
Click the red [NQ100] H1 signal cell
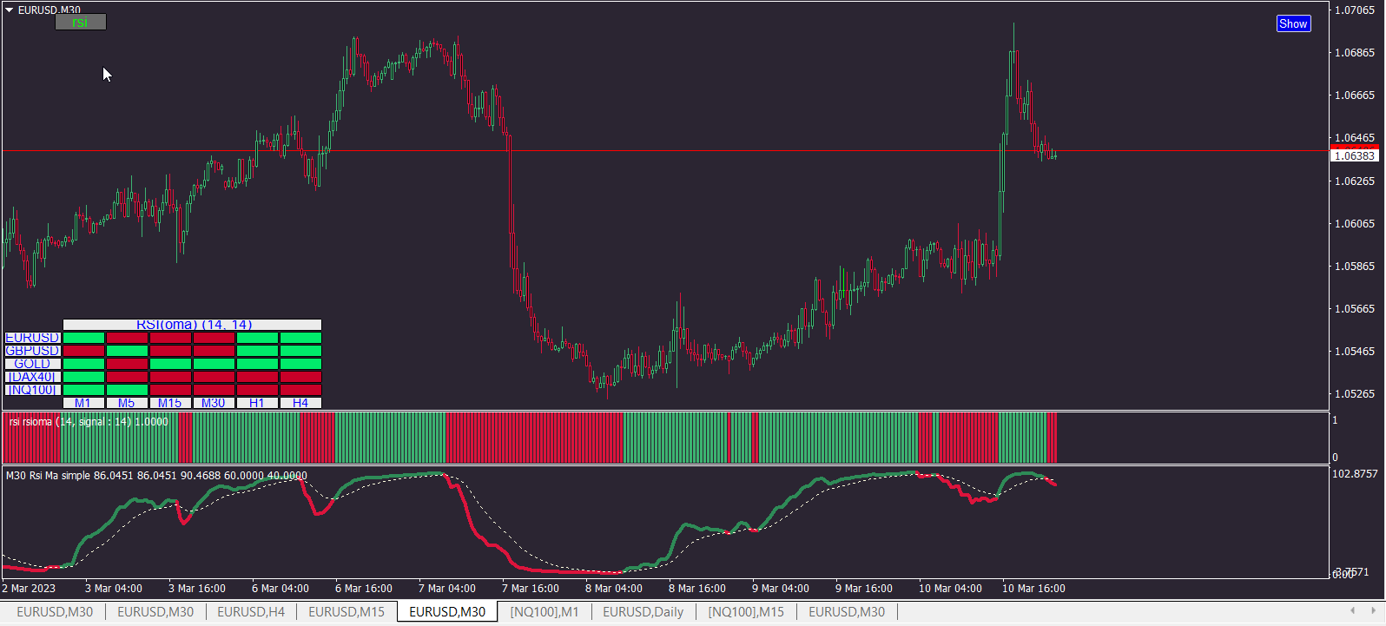pyautogui.click(x=257, y=390)
